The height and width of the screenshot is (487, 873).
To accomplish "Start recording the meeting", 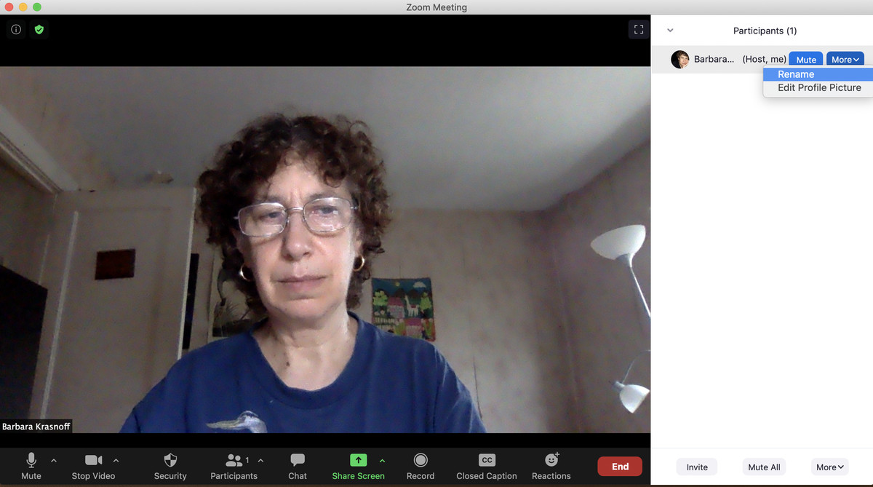I will (x=420, y=466).
